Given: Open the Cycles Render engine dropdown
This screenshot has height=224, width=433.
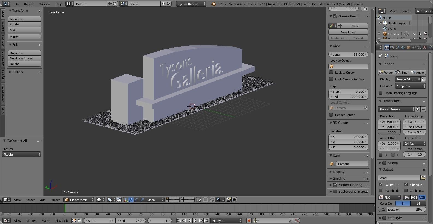Looking at the screenshot, I should point(191,4).
